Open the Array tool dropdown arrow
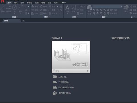137x103 pixels. (x=57, y=13)
